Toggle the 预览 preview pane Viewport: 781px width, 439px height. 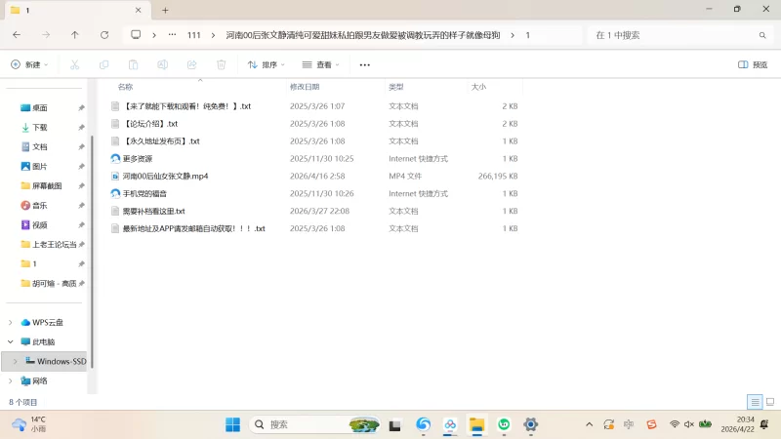(x=753, y=64)
